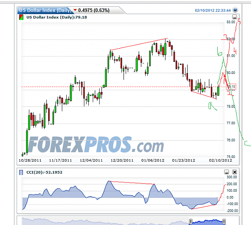Click the 0.4975 (0.63%) change value
The image size is (251, 225).
[x=94, y=10]
